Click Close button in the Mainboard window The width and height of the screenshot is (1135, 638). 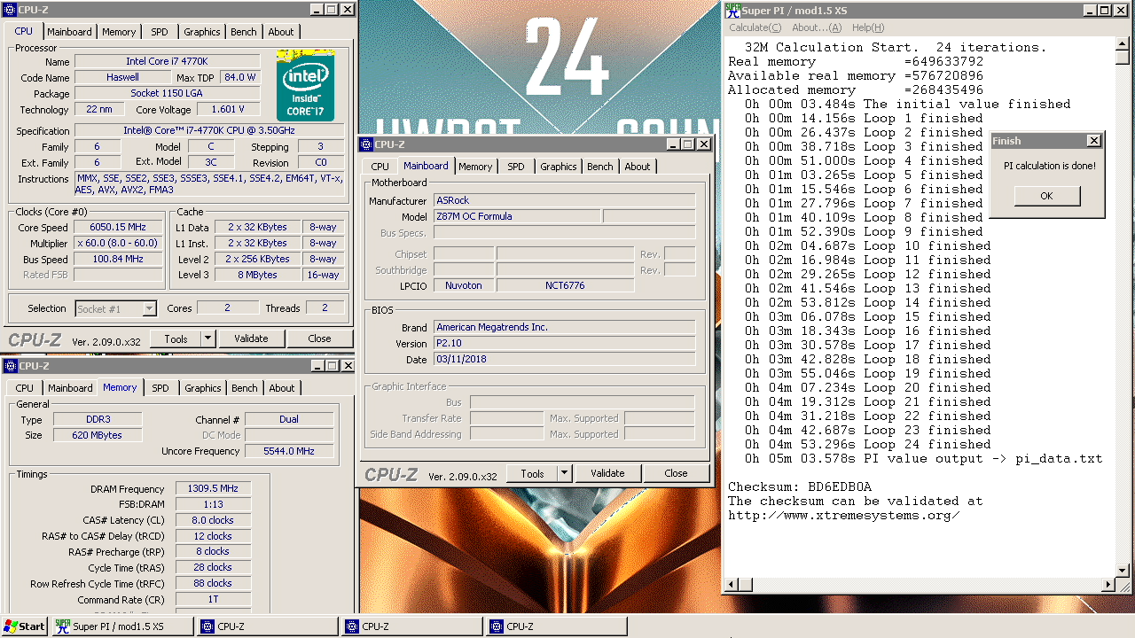pos(676,473)
